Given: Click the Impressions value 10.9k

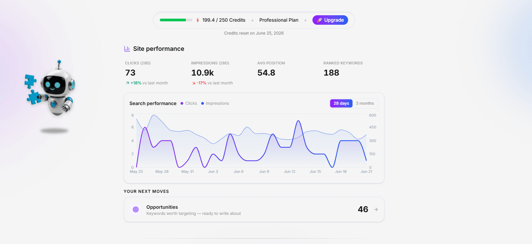Looking at the screenshot, I should coord(203,73).
